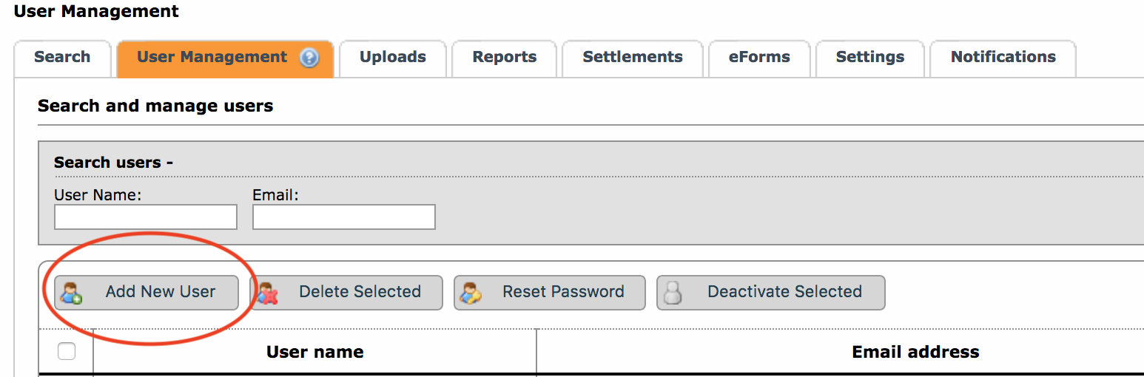Click the blue help icon on User Management tab

309,58
